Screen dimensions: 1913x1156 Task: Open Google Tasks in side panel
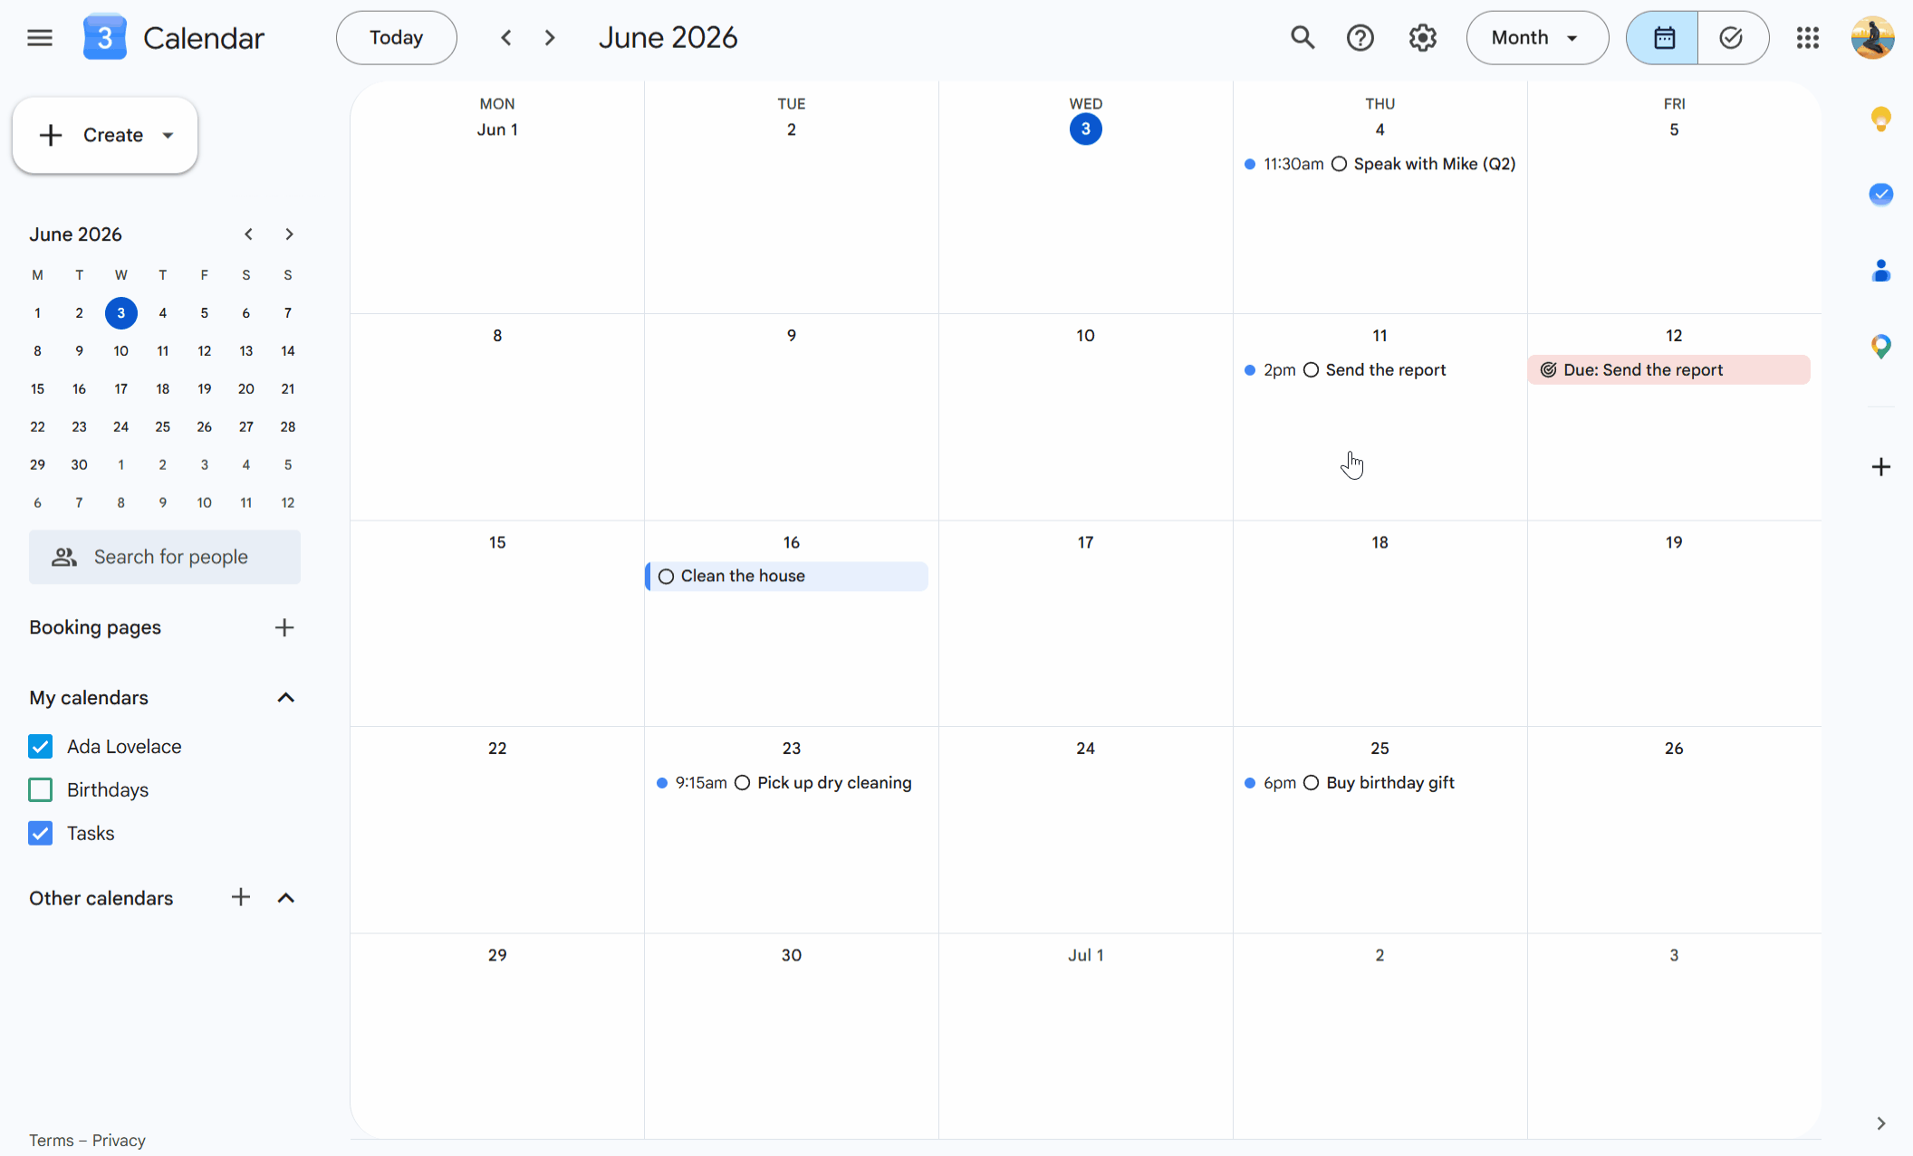coord(1881,194)
